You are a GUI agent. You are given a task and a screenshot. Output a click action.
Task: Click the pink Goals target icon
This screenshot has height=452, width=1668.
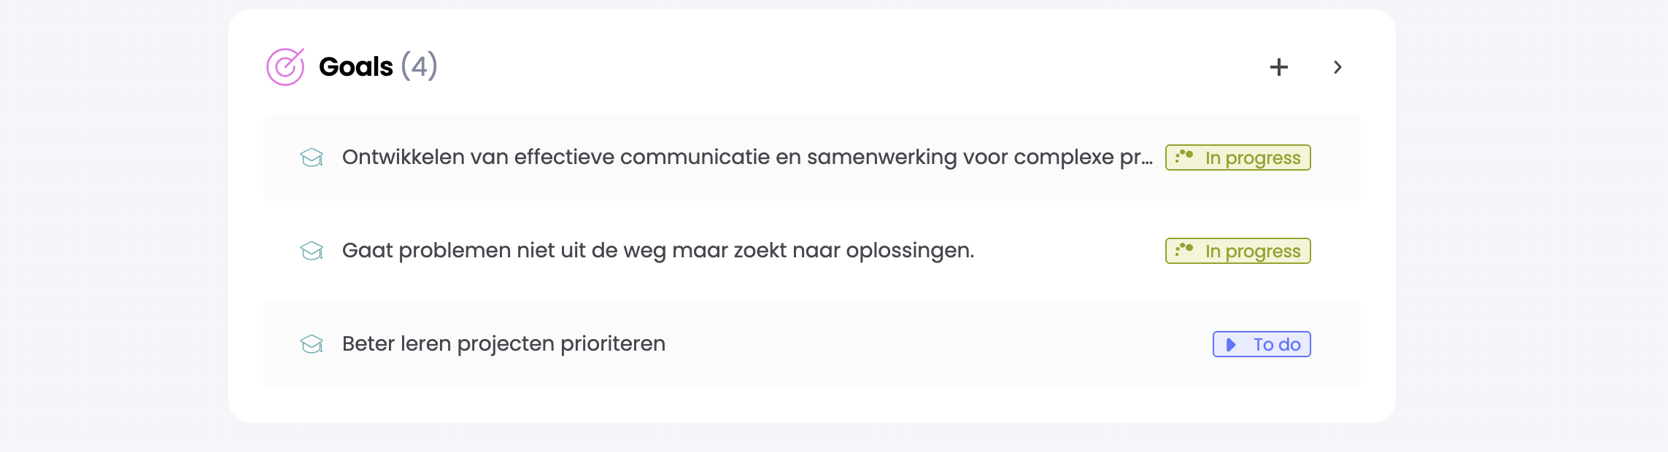pyautogui.click(x=285, y=67)
